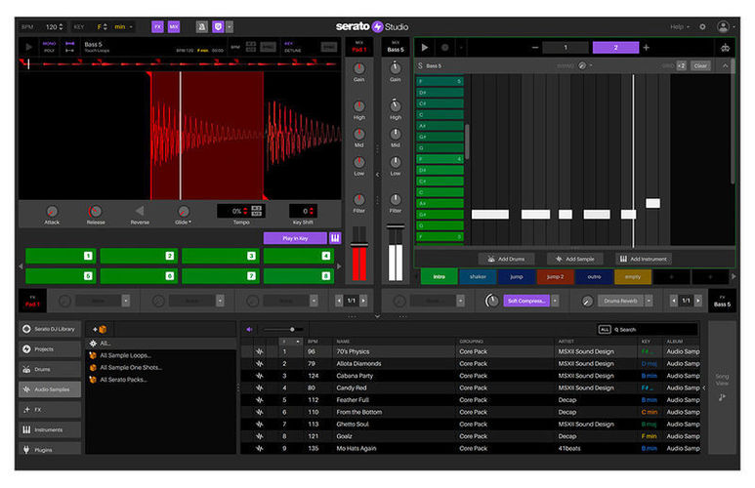The height and width of the screenshot is (488, 755).
Task: Click the Add Sample button
Action: coord(574,259)
